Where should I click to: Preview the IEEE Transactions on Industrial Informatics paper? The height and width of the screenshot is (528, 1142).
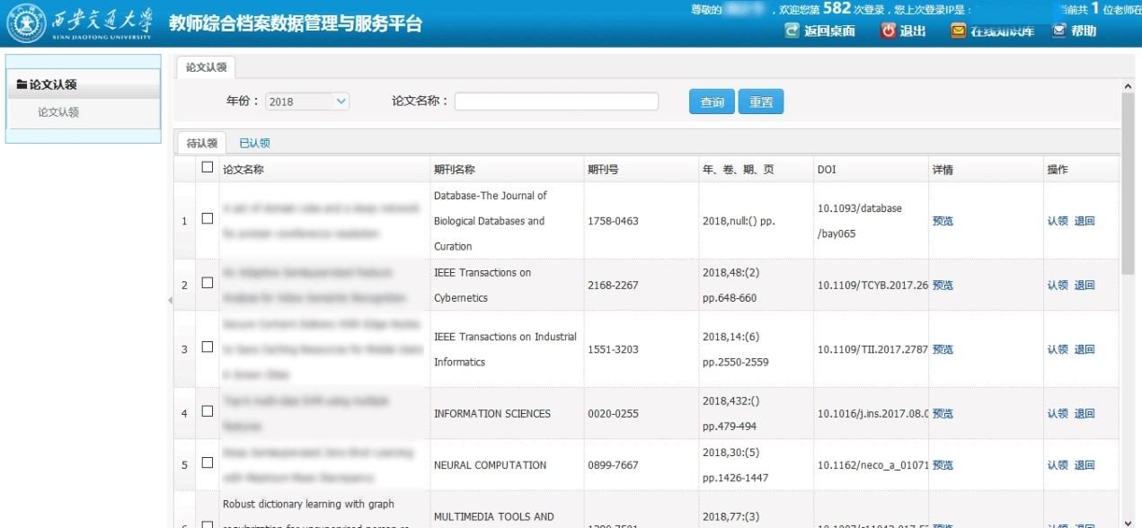[x=943, y=349]
